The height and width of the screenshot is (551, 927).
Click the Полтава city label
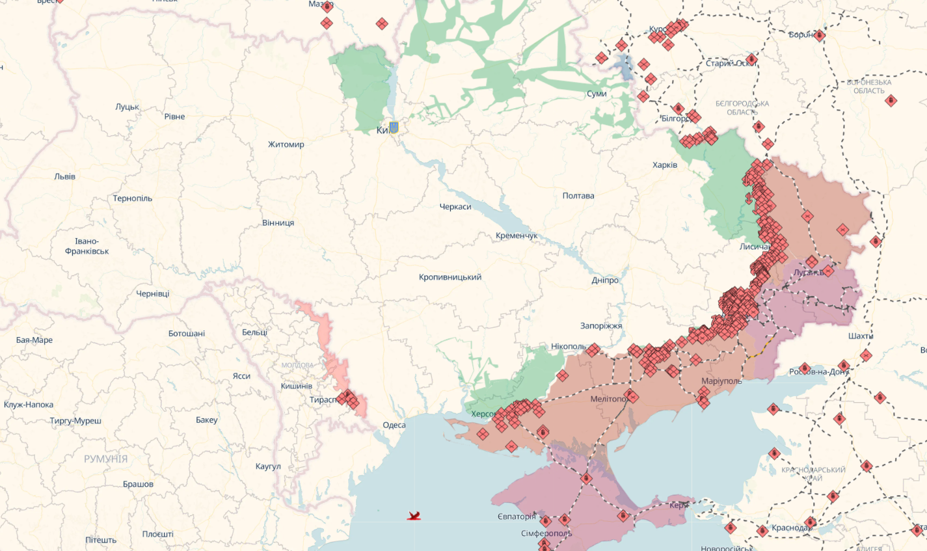point(578,195)
